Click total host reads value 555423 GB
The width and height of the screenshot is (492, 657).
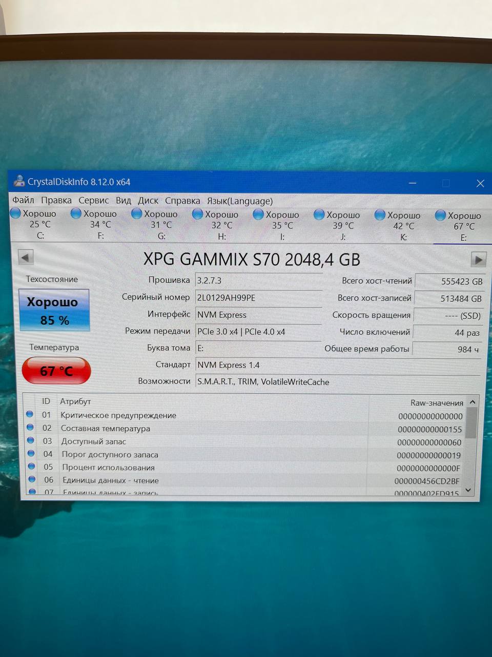tap(449, 281)
